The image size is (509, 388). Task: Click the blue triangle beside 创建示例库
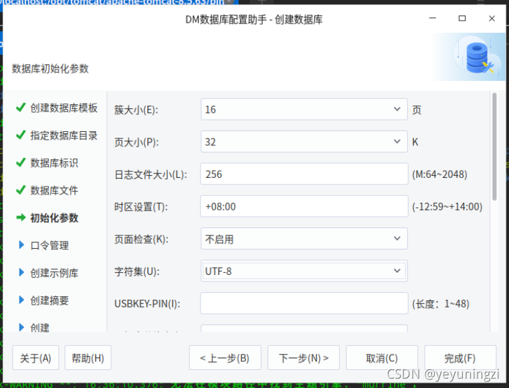pos(21,272)
